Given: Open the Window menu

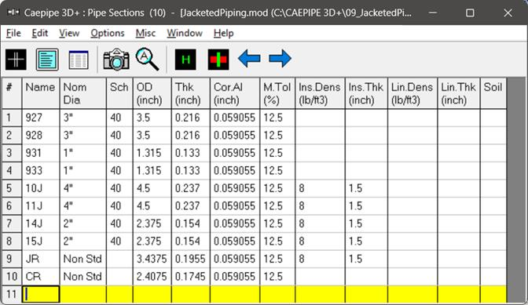Looking at the screenshot, I should pos(185,33).
